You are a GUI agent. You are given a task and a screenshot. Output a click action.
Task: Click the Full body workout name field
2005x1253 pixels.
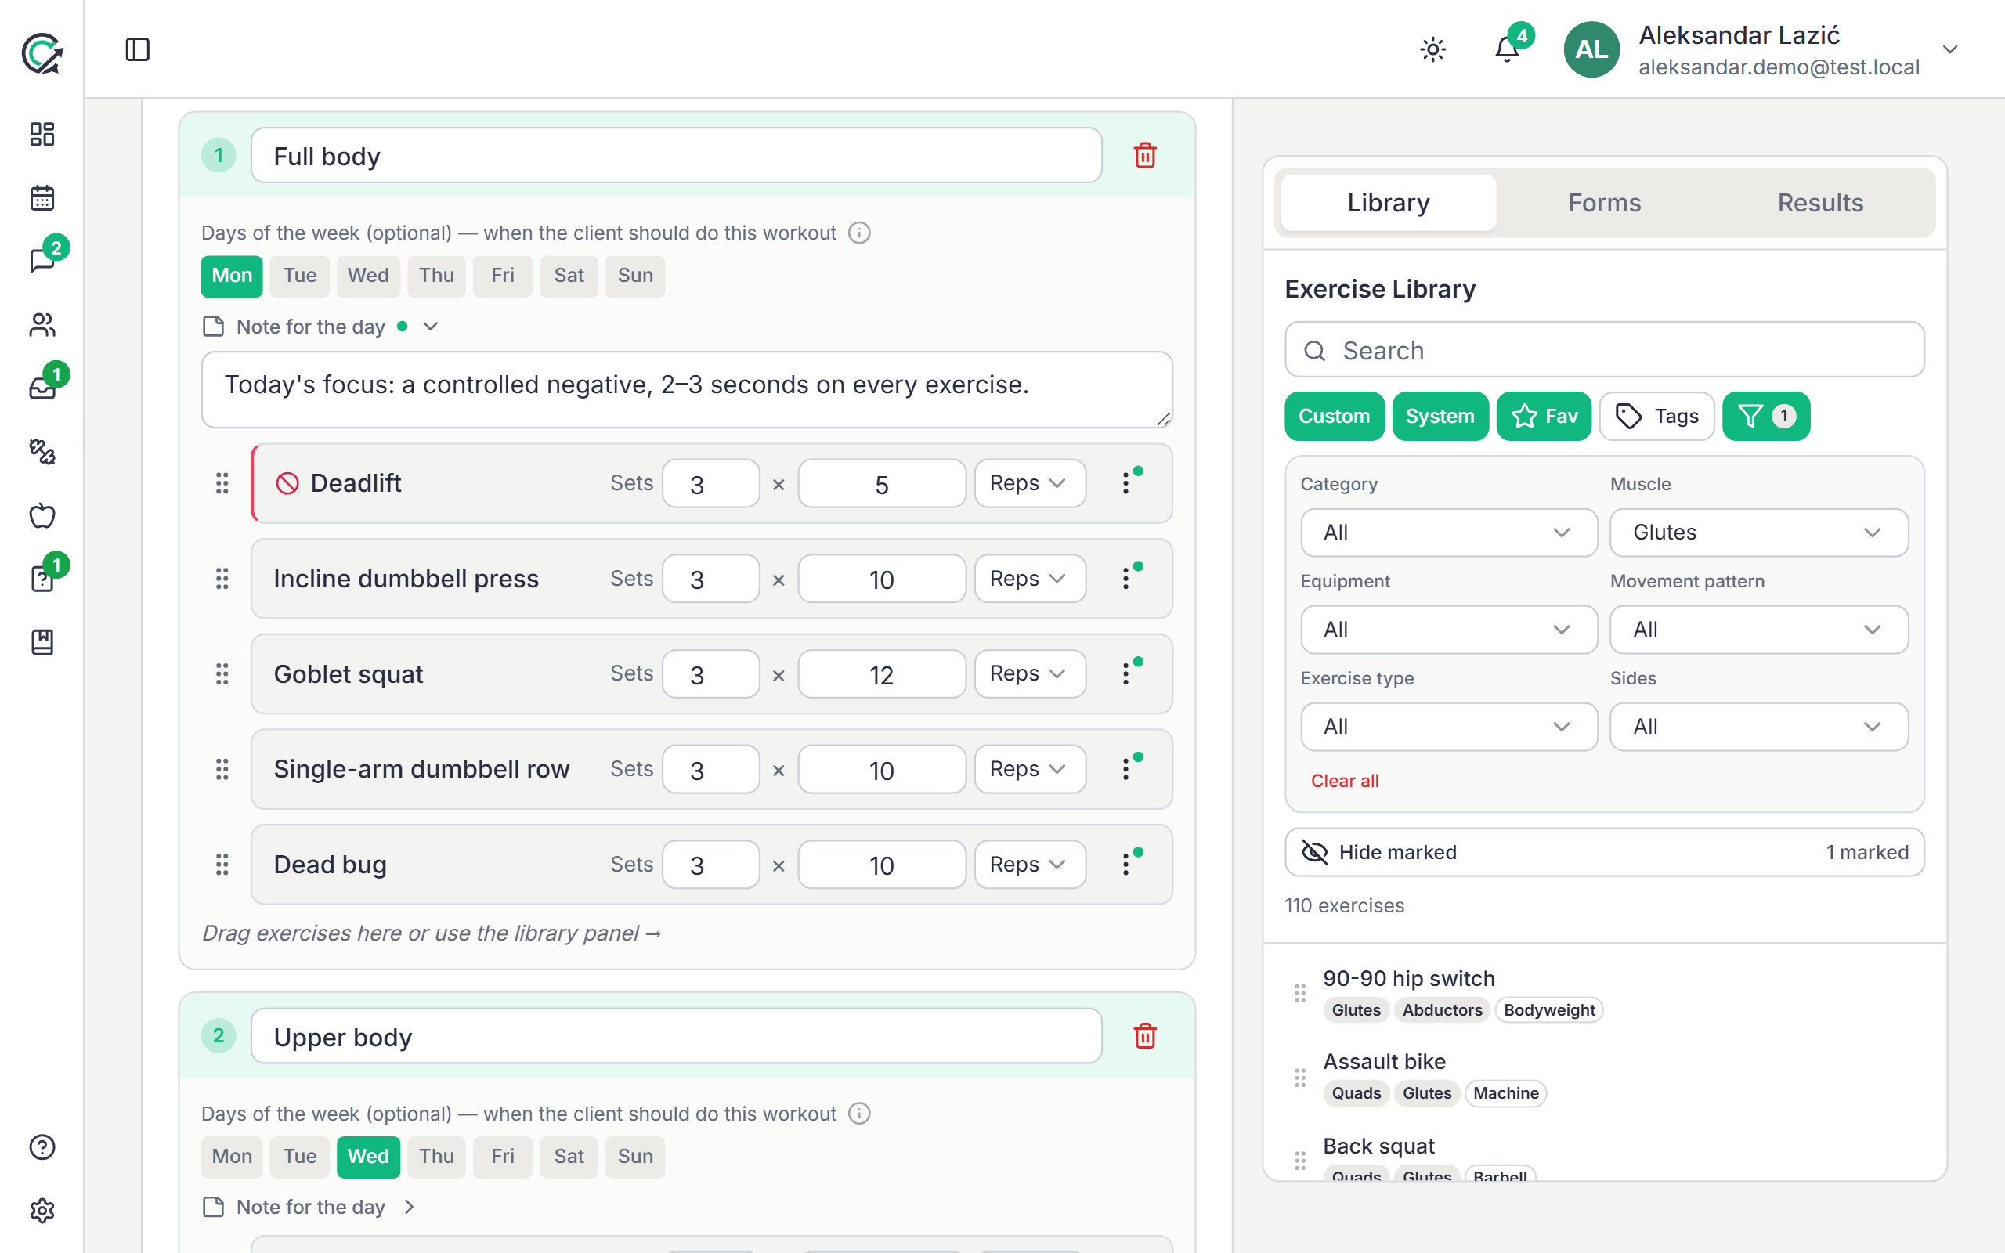tap(676, 155)
